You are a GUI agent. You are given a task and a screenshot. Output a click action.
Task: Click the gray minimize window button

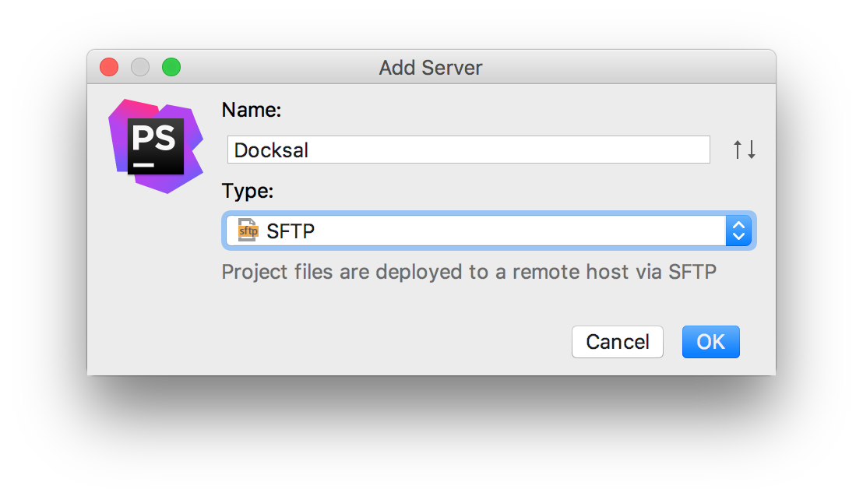click(140, 68)
